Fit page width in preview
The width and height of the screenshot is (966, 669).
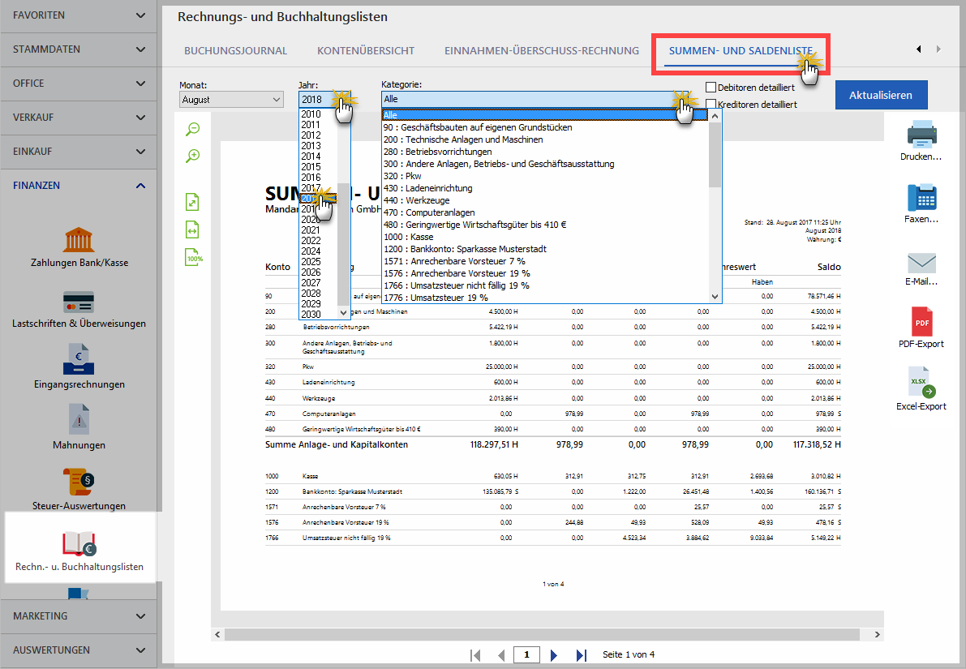coord(192,230)
